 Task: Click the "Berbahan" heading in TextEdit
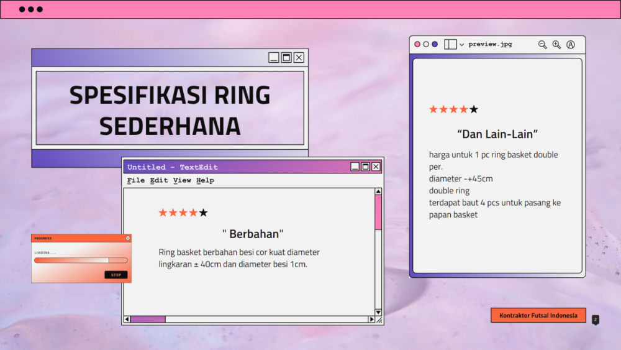tap(253, 234)
